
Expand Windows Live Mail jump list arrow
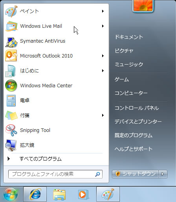pos(103,26)
